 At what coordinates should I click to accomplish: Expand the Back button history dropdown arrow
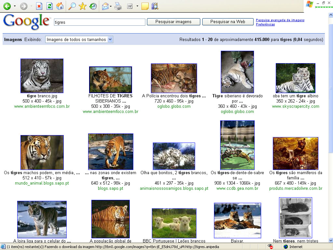click(15, 6)
